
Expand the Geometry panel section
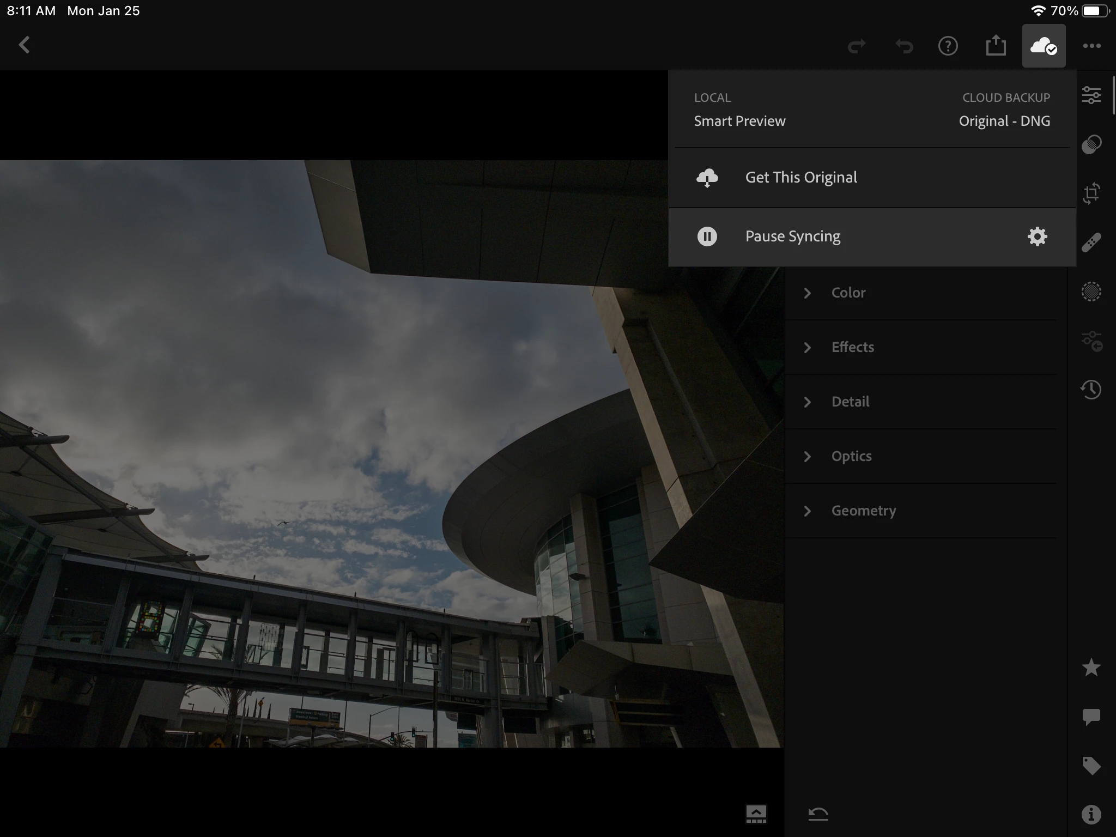coord(863,511)
